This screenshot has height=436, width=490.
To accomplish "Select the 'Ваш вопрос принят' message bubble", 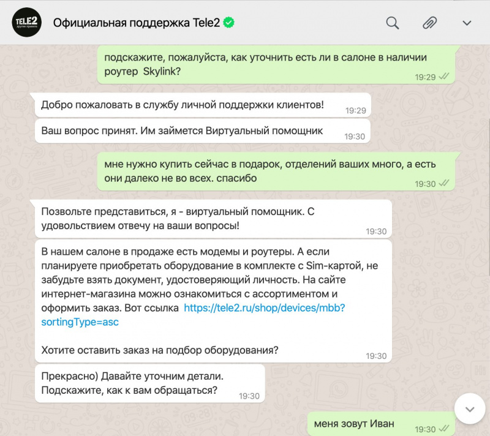I will [203, 131].
